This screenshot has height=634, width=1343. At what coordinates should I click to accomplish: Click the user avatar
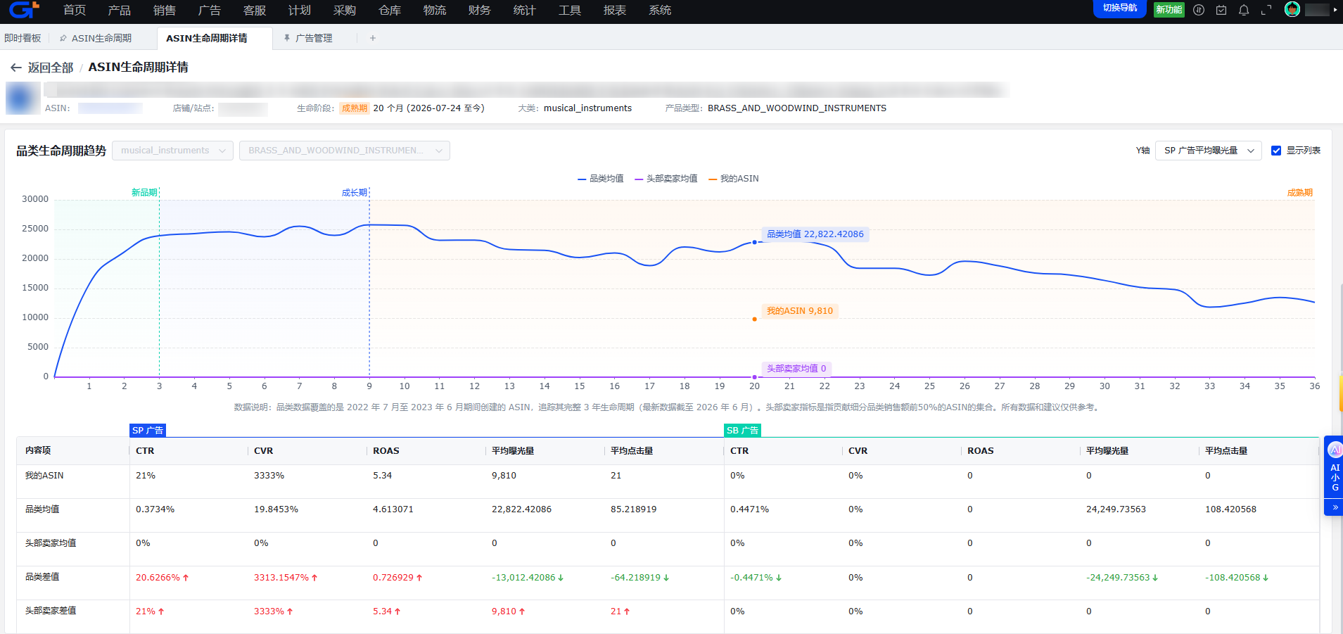coord(1292,9)
